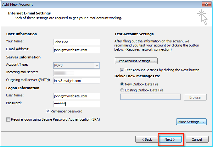Toggle the Remember password checkbox
This screenshot has height=147, width=213.
(x=48, y=111)
